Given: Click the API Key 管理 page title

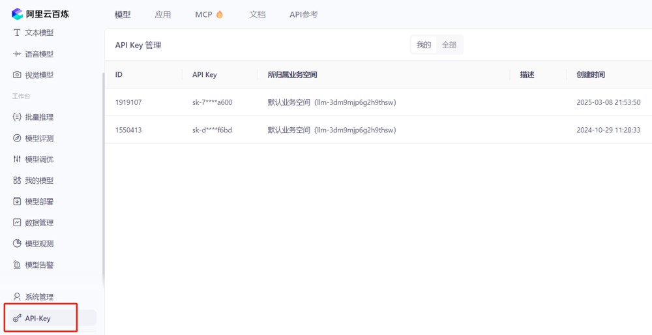Looking at the screenshot, I should pyautogui.click(x=138, y=46).
